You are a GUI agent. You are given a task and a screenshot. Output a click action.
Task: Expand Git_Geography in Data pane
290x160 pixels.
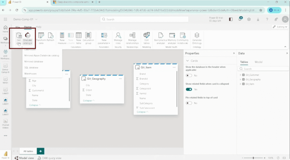[x=240, y=80]
